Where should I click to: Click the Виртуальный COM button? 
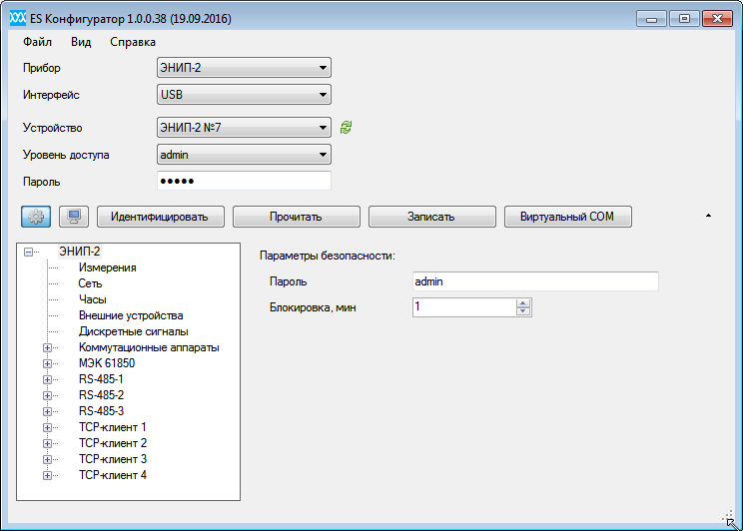pos(567,217)
